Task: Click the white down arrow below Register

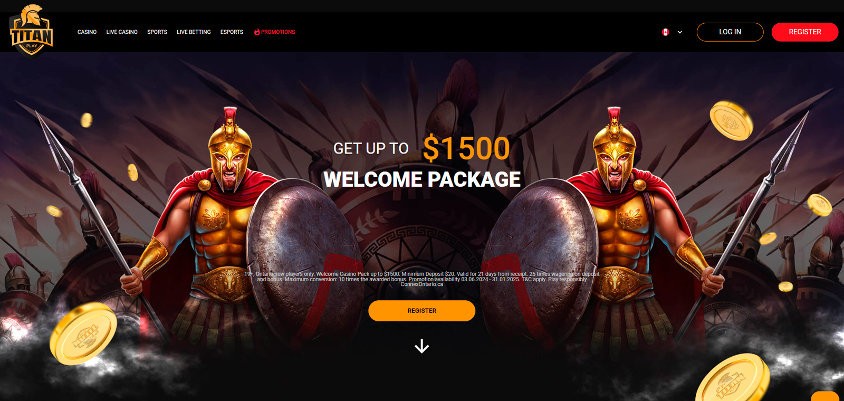Action: click(x=421, y=346)
